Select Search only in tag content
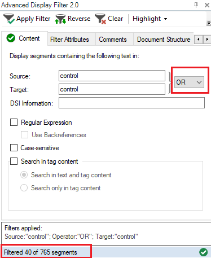The height and width of the screenshot is (258, 211). pos(24,188)
